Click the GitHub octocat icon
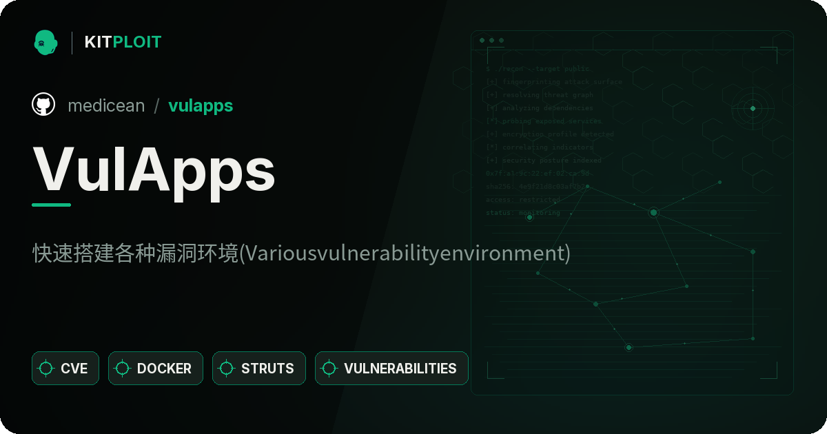Viewport: 827px width, 434px height. (x=43, y=105)
